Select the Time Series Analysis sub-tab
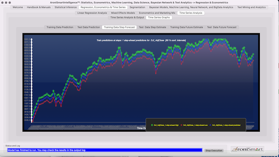The image size is (279, 157). 191,13
